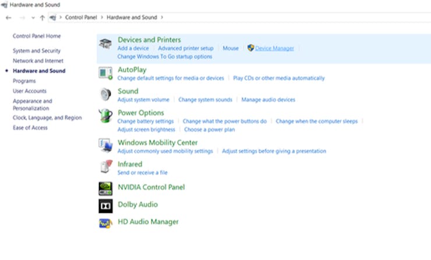Click Hardware and Sound in the breadcrumb

132,17
